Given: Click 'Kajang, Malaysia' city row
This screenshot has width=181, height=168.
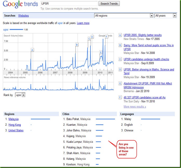Looking at the screenshot, I should (83, 136).
